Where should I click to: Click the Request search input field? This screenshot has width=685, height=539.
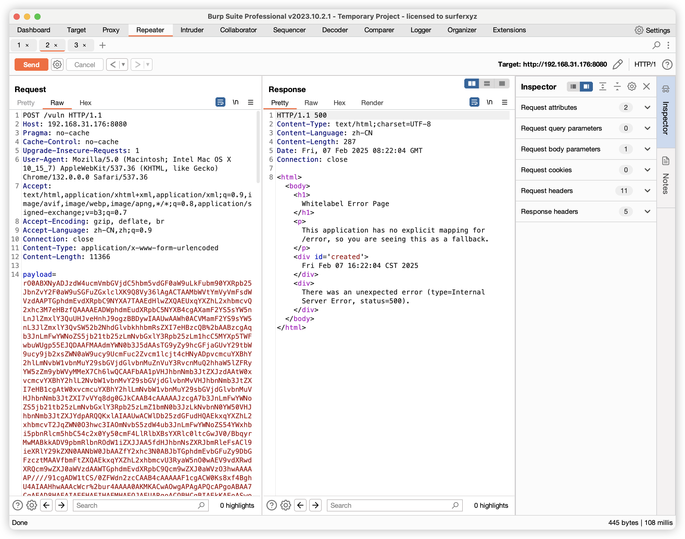pyautogui.click(x=141, y=505)
